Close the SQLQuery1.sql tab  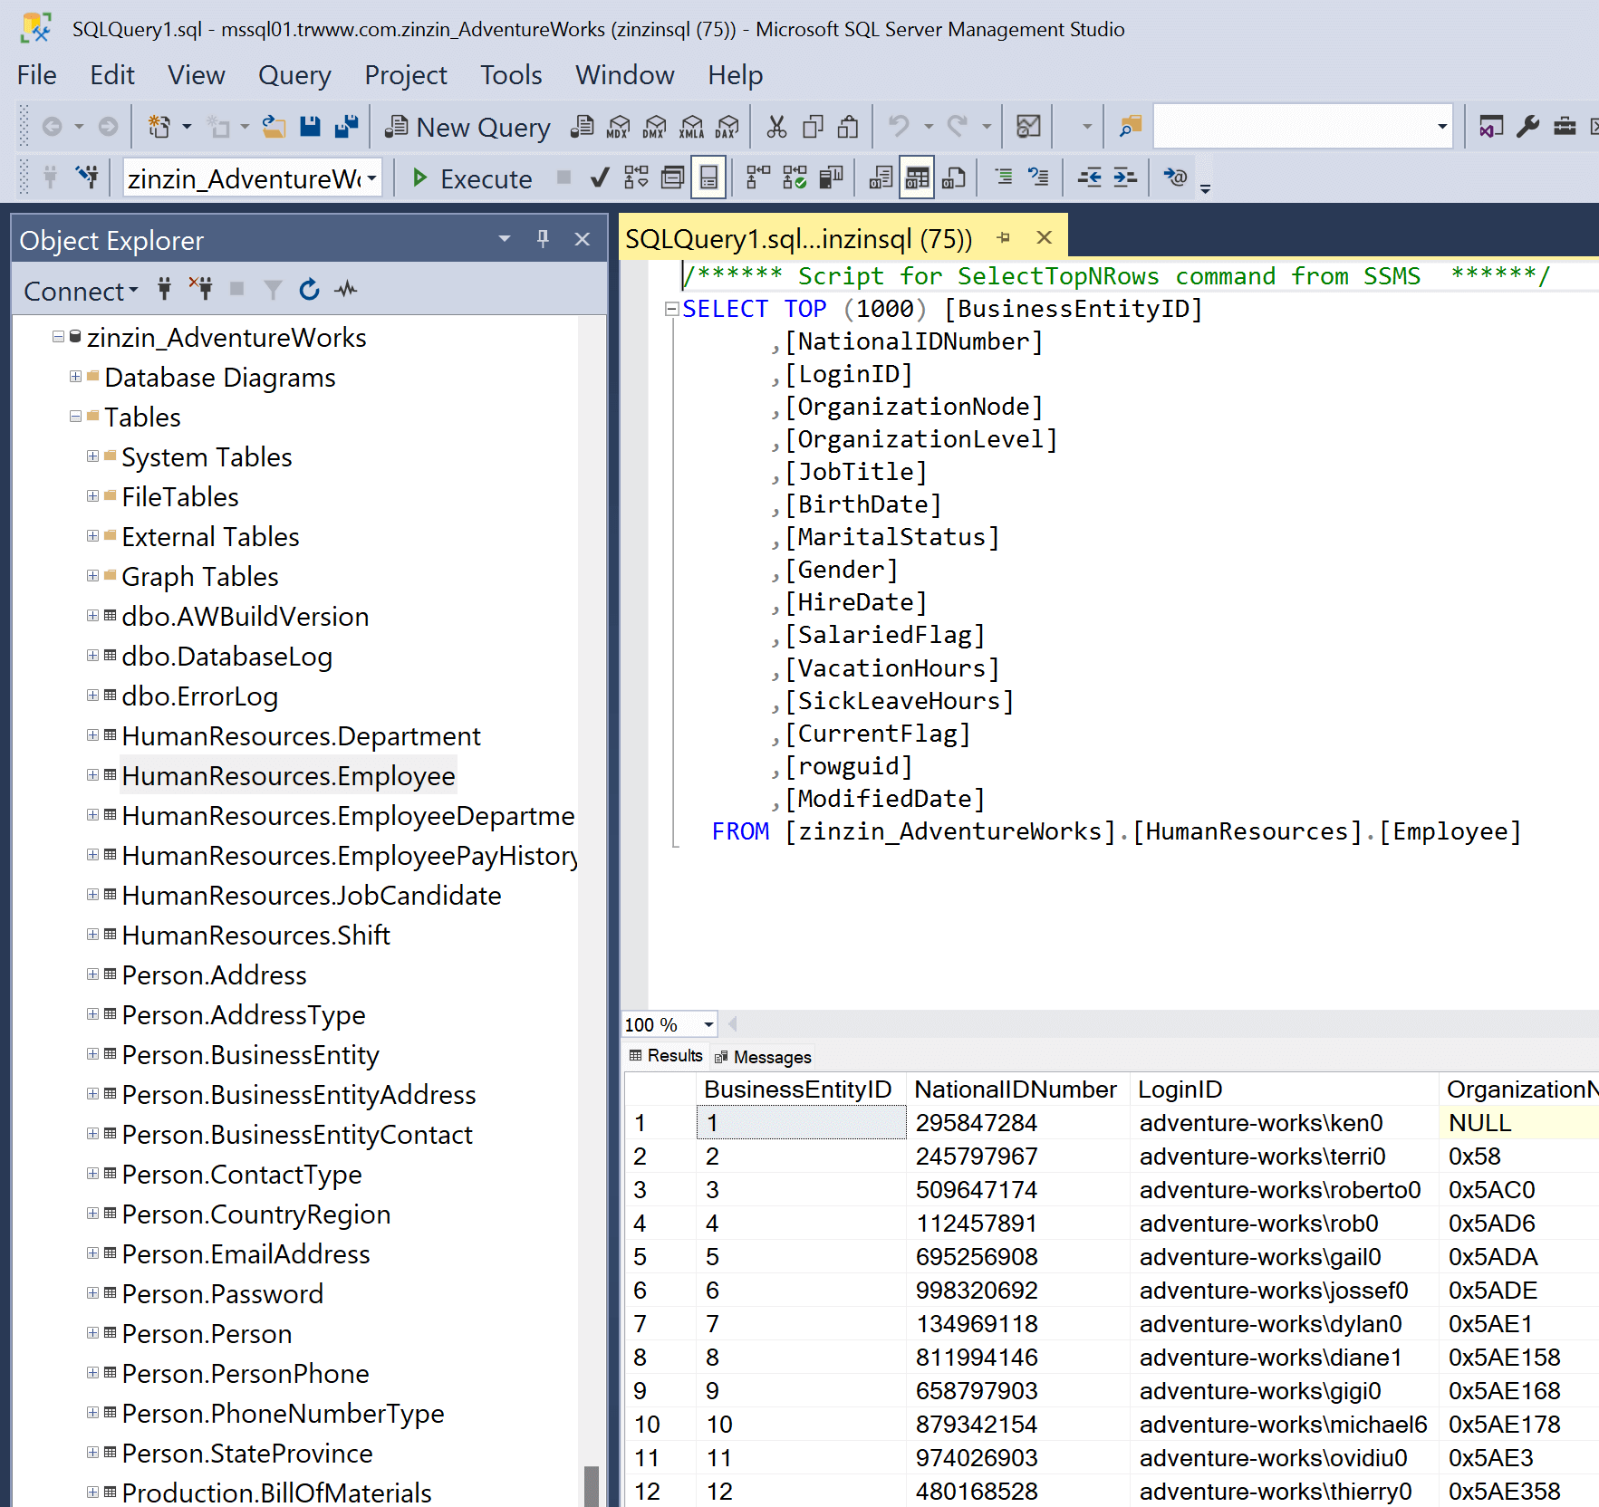point(1044,237)
